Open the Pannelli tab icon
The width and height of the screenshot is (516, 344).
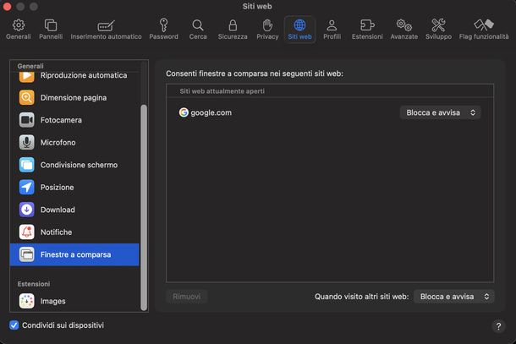pos(51,25)
